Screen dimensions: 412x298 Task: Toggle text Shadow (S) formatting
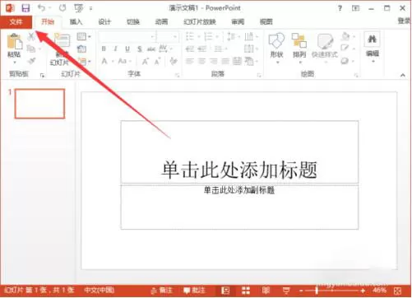pos(140,49)
